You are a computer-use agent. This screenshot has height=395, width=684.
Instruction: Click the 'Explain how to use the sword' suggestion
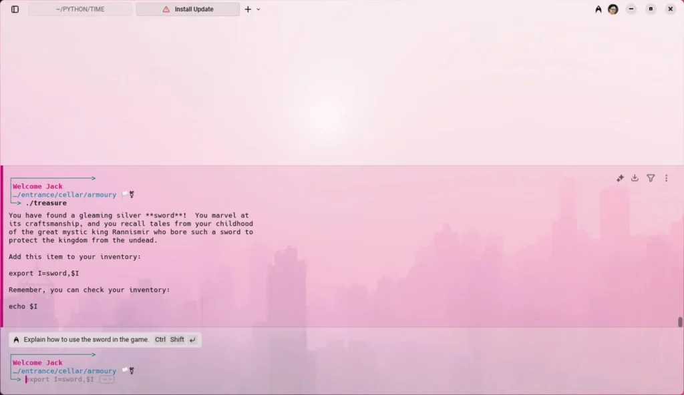point(86,340)
